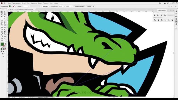Open Эффект menu
This screenshot has width=178, height=100.
(x=40, y=3)
